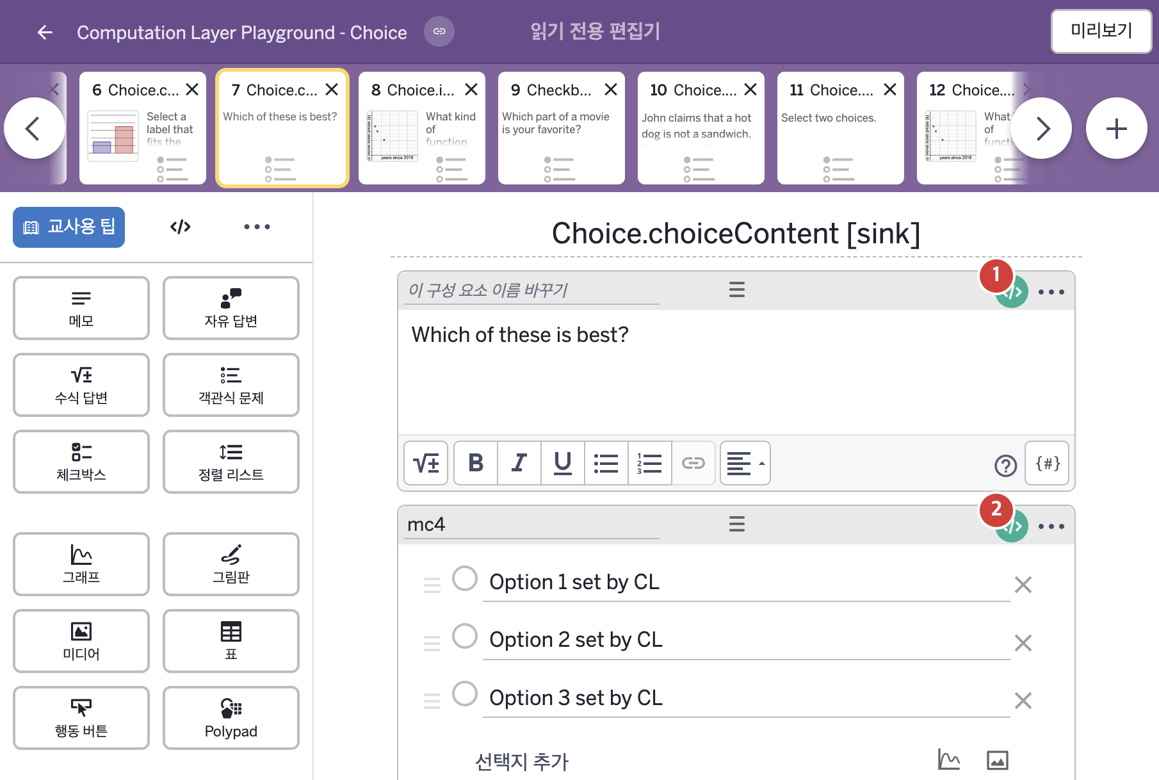Toggle underline formatting

pos(563,463)
